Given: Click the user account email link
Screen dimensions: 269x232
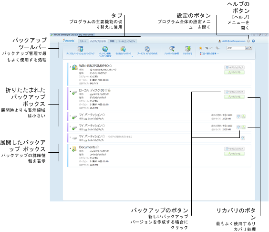Looking at the screenshot, I should pyautogui.click(x=233, y=41).
